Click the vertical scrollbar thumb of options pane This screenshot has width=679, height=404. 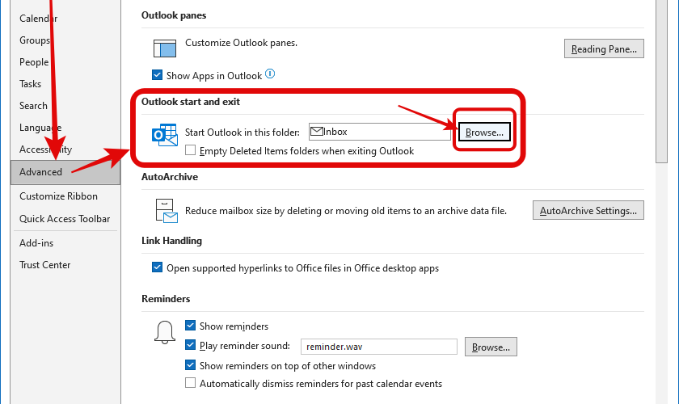pos(661,81)
